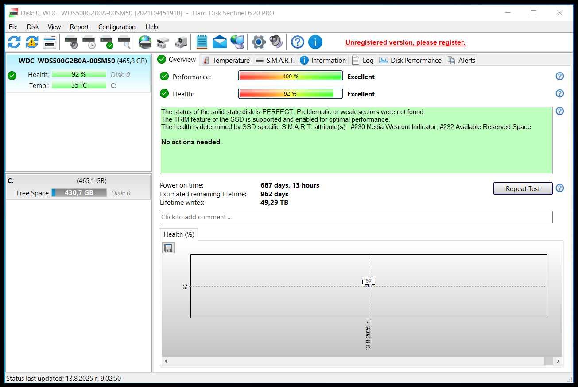Screen dimensions: 578x387
Task: Click the status bar 'Status last updated' text
Action: pos(63,379)
